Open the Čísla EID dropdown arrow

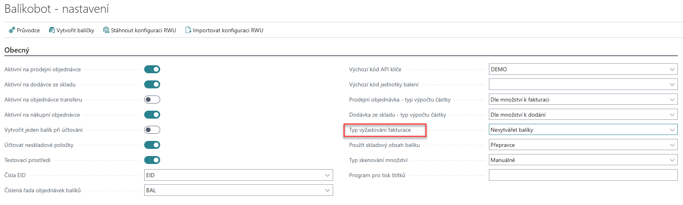tap(328, 175)
